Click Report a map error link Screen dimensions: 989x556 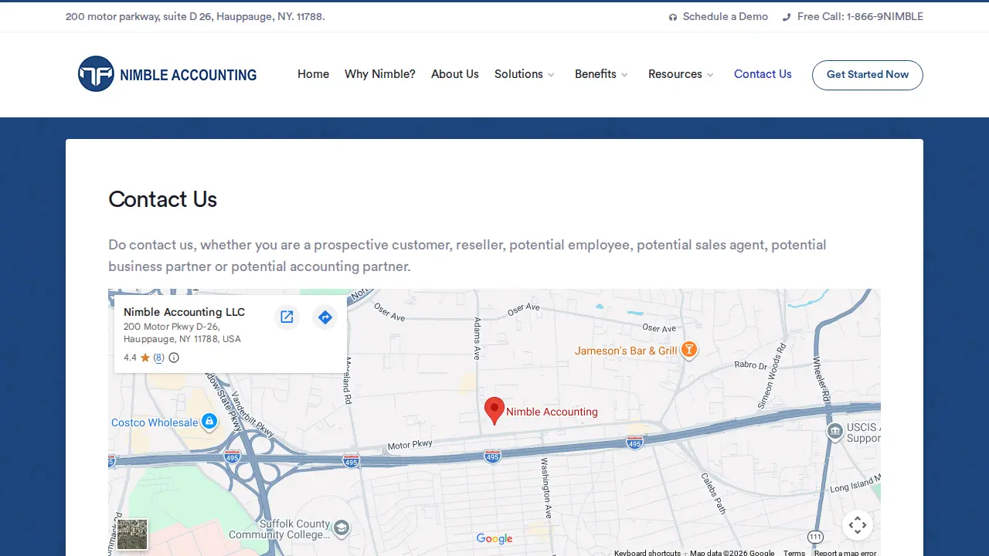pos(845,553)
